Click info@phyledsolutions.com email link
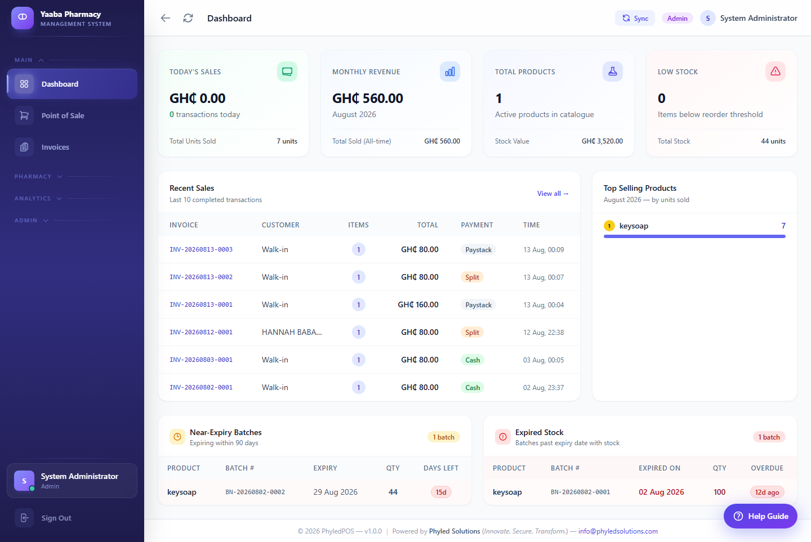Image resolution: width=811 pixels, height=542 pixels. [618, 531]
